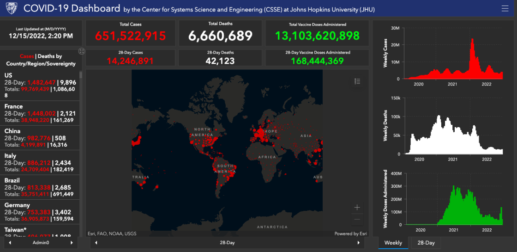Switch charts to the 28-Day tab
This screenshot has width=517, height=252.
[x=426, y=243]
